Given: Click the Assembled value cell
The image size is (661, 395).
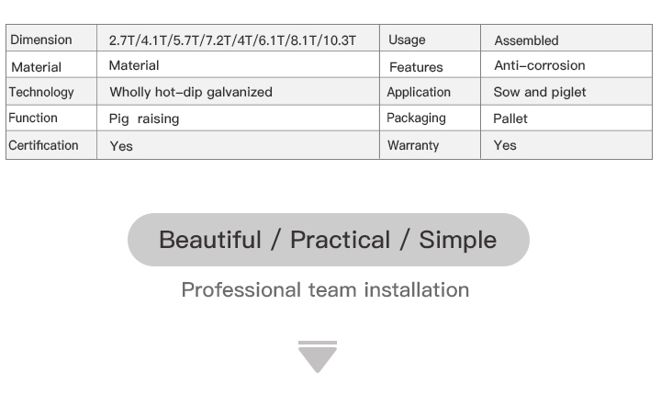Looking at the screenshot, I should (x=526, y=40).
